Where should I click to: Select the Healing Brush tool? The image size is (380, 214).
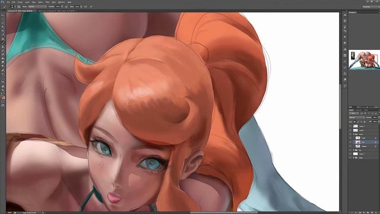pyautogui.click(x=3, y=39)
